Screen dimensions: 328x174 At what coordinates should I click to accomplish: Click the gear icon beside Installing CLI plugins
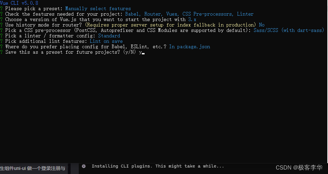click(x=84, y=166)
